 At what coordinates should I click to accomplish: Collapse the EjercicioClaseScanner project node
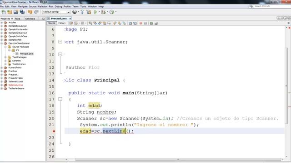click(x=2, y=43)
